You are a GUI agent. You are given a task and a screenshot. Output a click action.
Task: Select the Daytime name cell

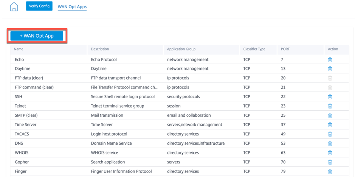[22, 69]
